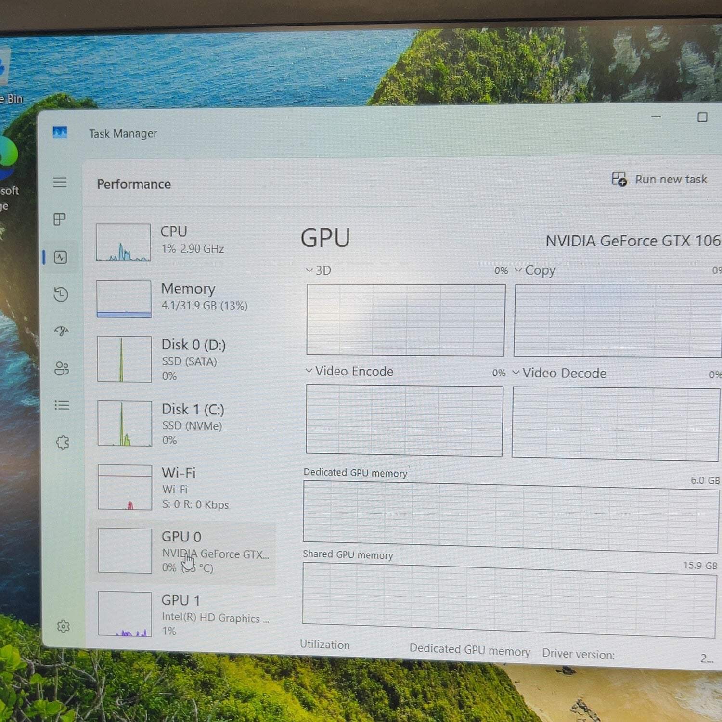
Task: Click the "4.1/31.9 GB (13%)" memory text
Action: tap(205, 306)
